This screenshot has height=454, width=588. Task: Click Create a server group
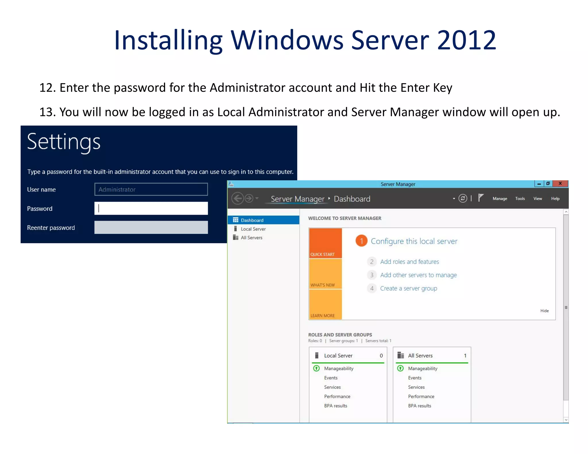tap(409, 288)
